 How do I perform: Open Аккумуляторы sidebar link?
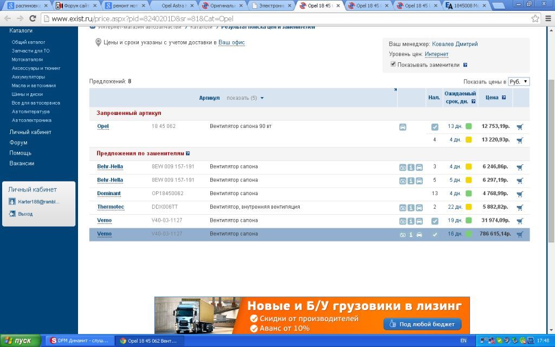pyautogui.click(x=28, y=77)
